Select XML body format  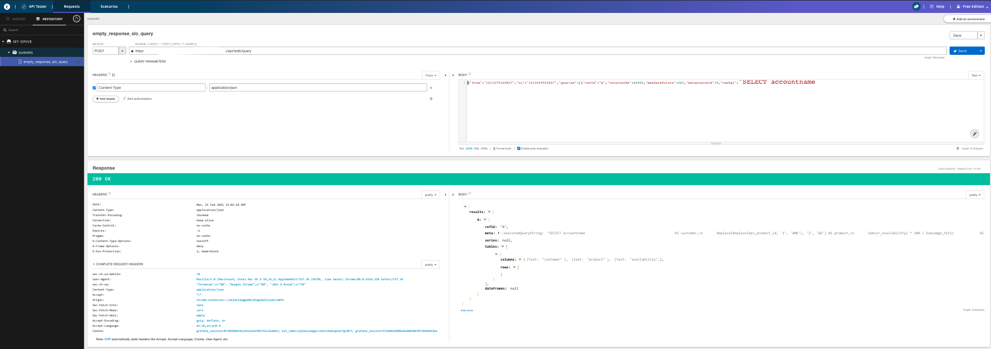[476, 148]
